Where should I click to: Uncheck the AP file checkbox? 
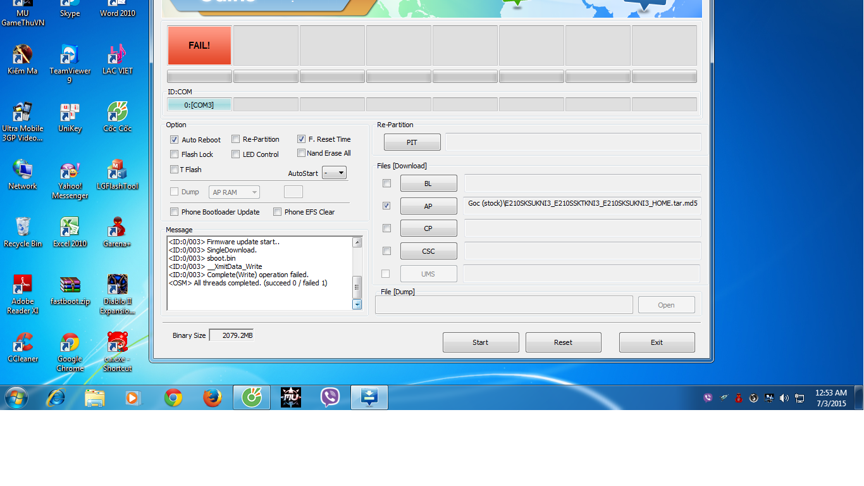386,206
